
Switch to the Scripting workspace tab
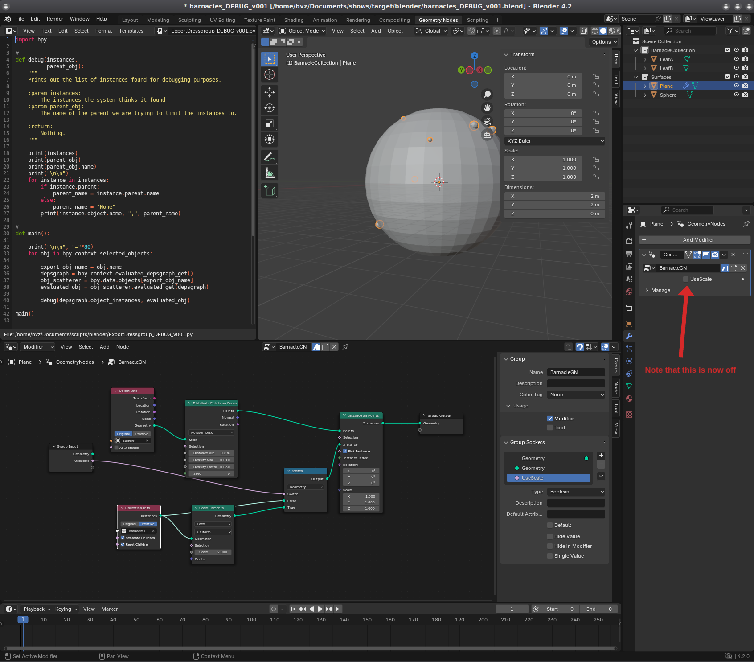pos(477,20)
